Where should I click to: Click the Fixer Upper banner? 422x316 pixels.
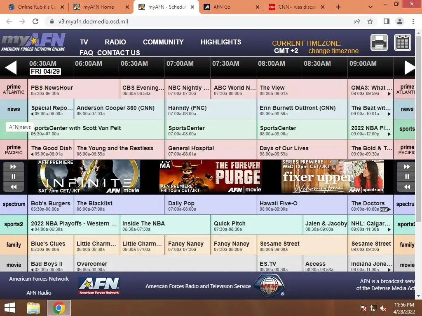[x=333, y=177]
